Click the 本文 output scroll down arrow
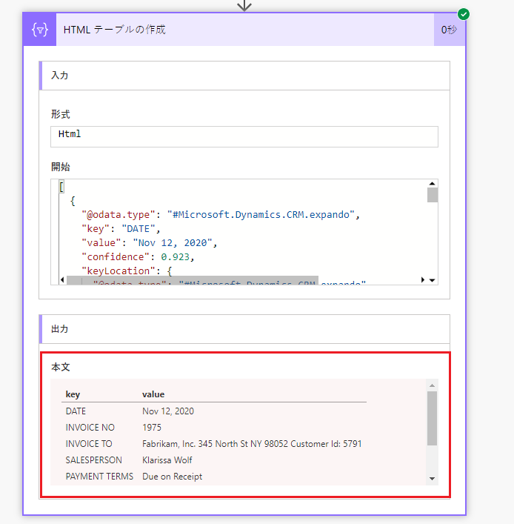The width and height of the screenshot is (514, 524). (433, 479)
